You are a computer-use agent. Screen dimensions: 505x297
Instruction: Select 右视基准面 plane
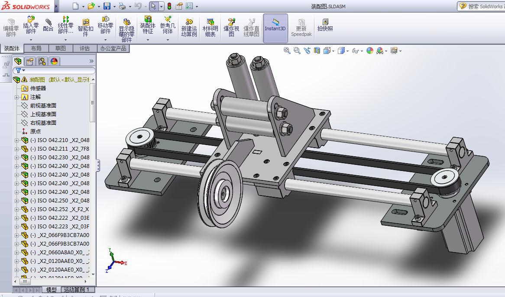[x=43, y=123]
